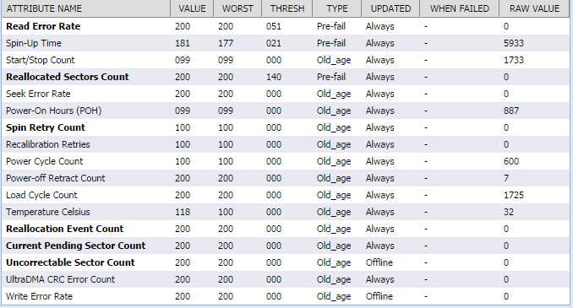Click the Start/Stop Count attribute
The height and width of the screenshot is (308, 573).
(41, 60)
